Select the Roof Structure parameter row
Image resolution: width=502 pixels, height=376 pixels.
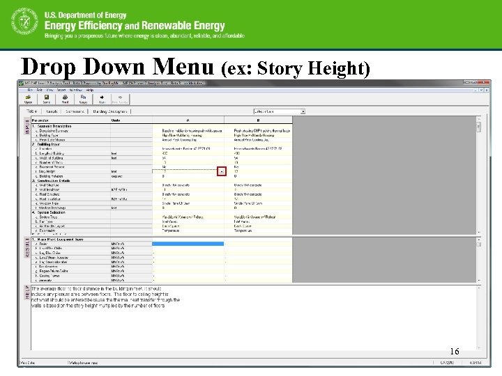pyautogui.click(x=70, y=194)
